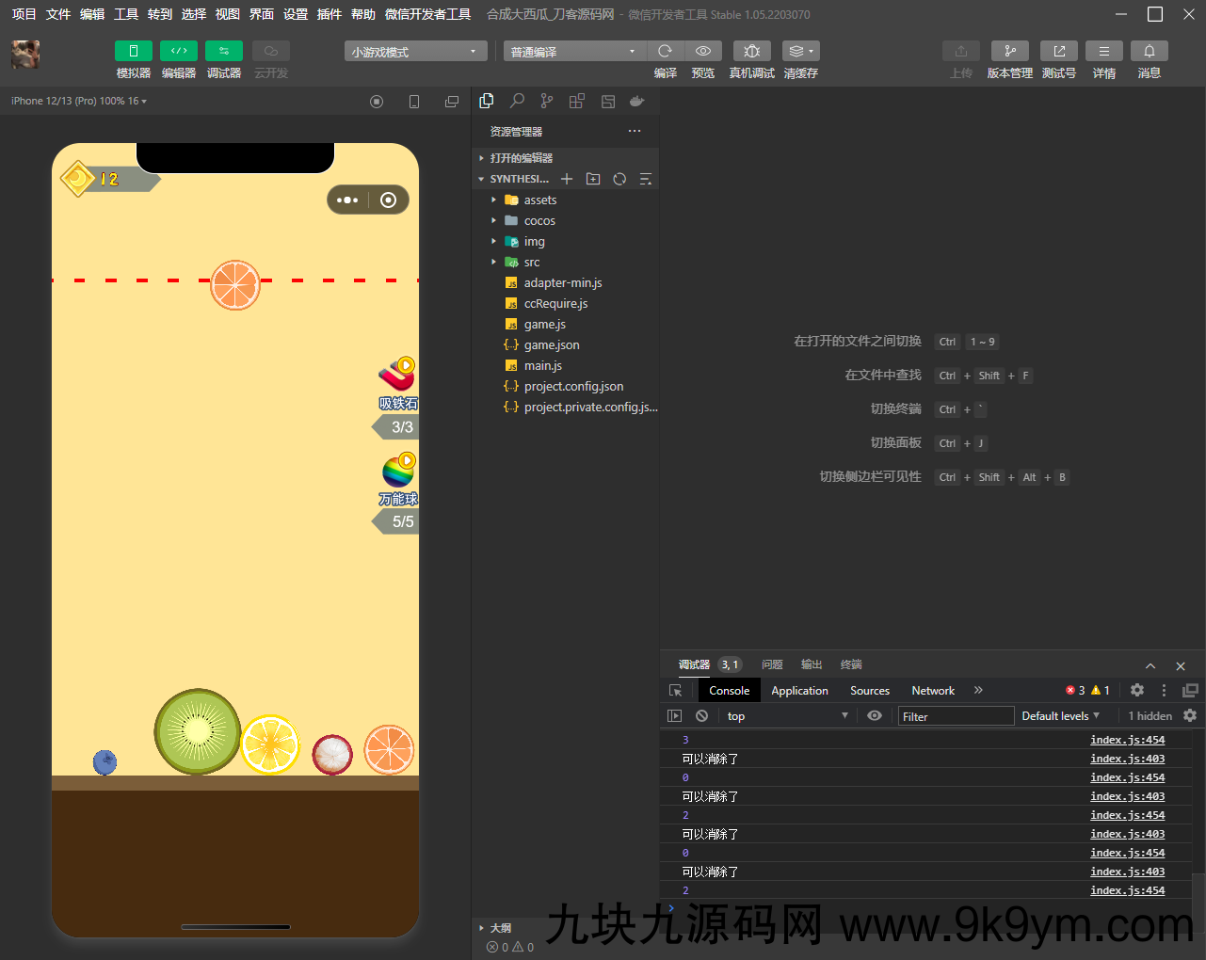Switch to the Network tab
Screen dimensions: 1206x960
(x=932, y=690)
